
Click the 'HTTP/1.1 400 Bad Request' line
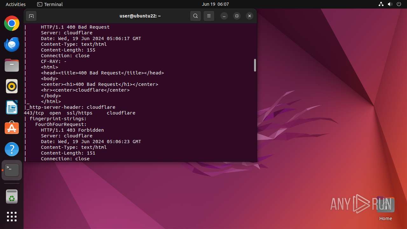75,27
